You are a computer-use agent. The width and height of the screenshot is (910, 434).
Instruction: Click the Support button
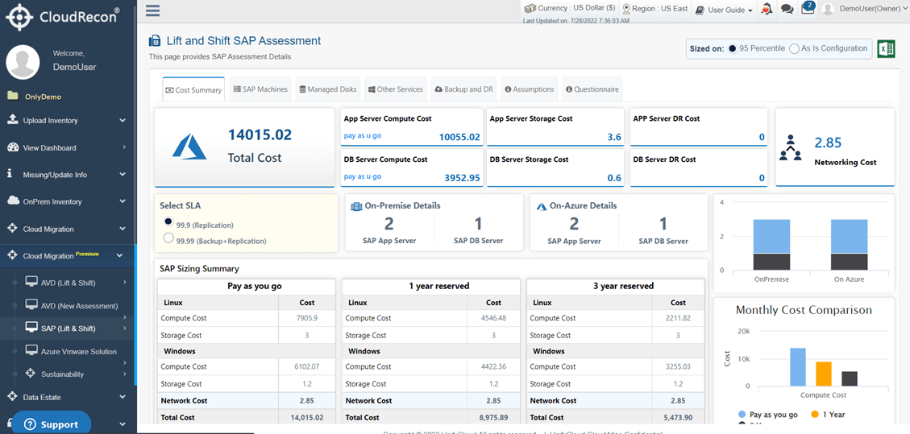[x=52, y=424]
